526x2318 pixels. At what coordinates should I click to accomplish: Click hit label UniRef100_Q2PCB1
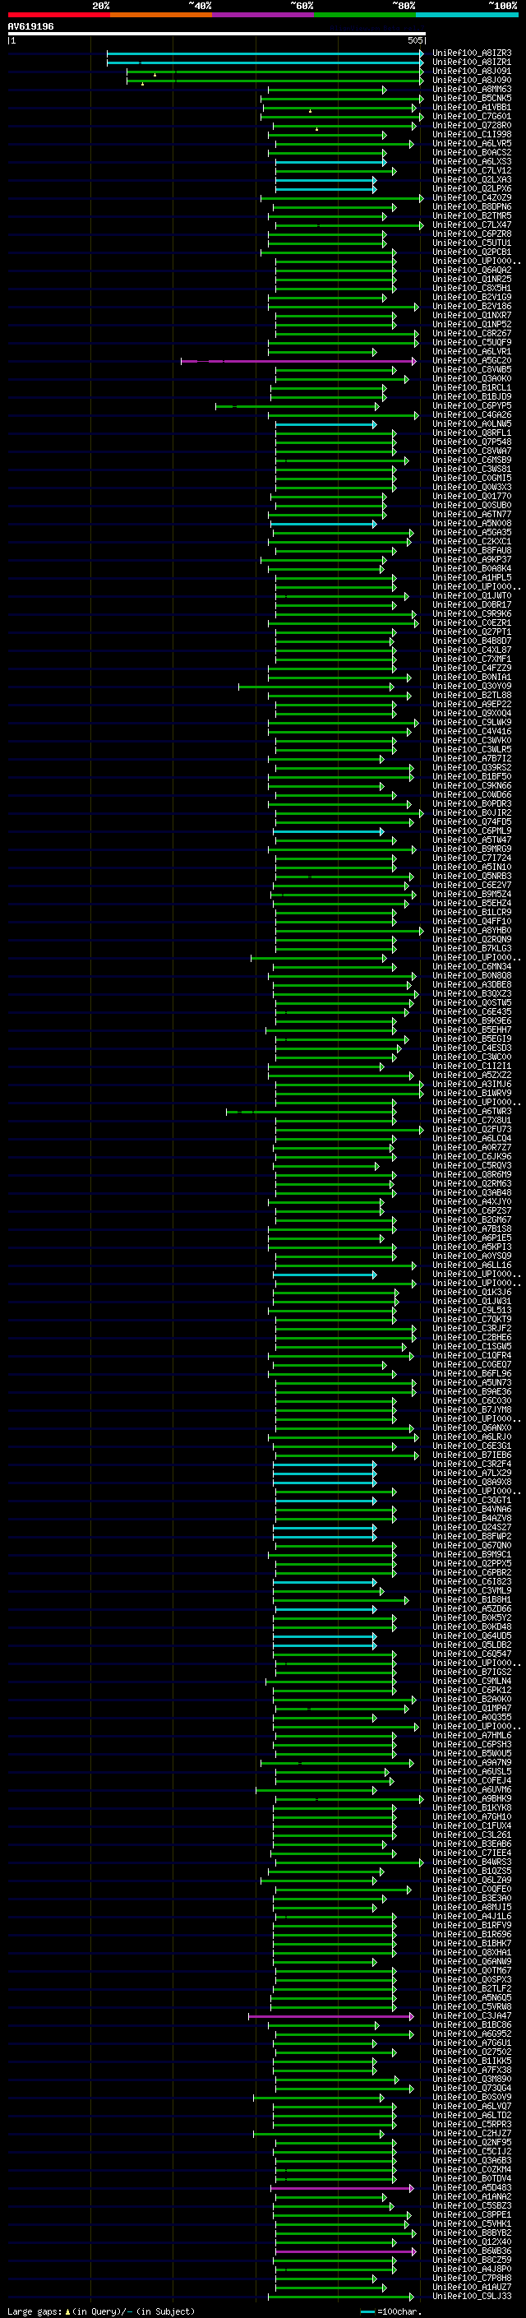[x=472, y=252]
